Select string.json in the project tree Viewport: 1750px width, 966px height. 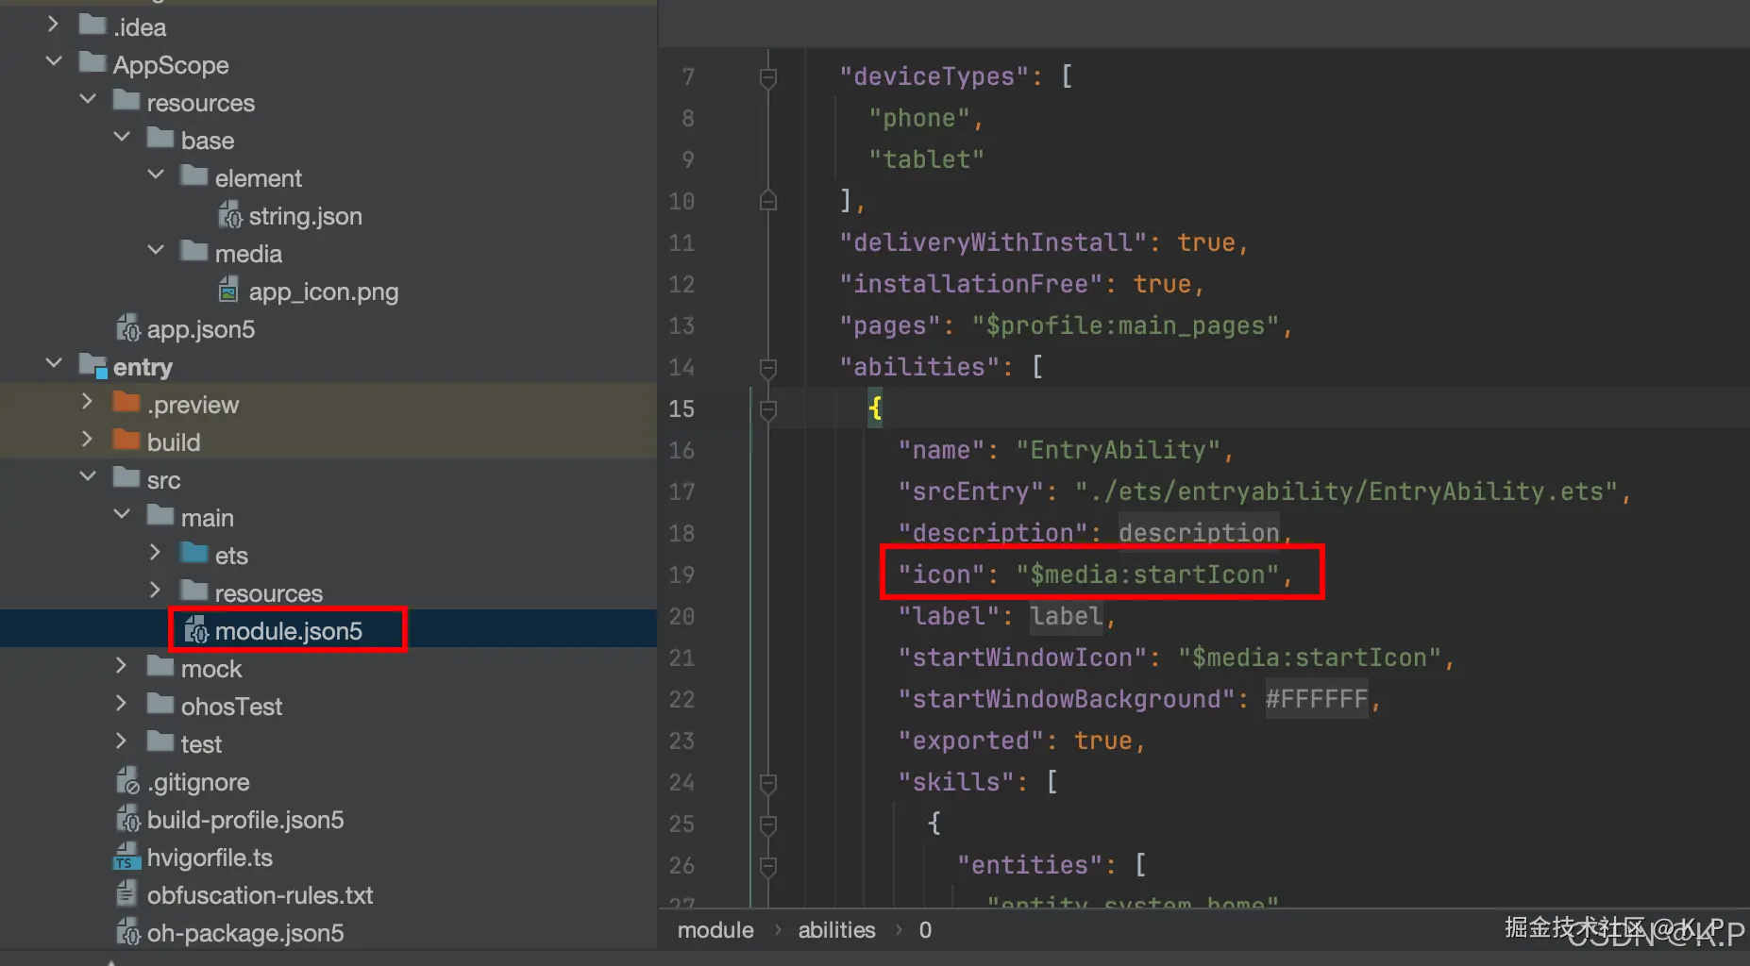click(x=306, y=216)
